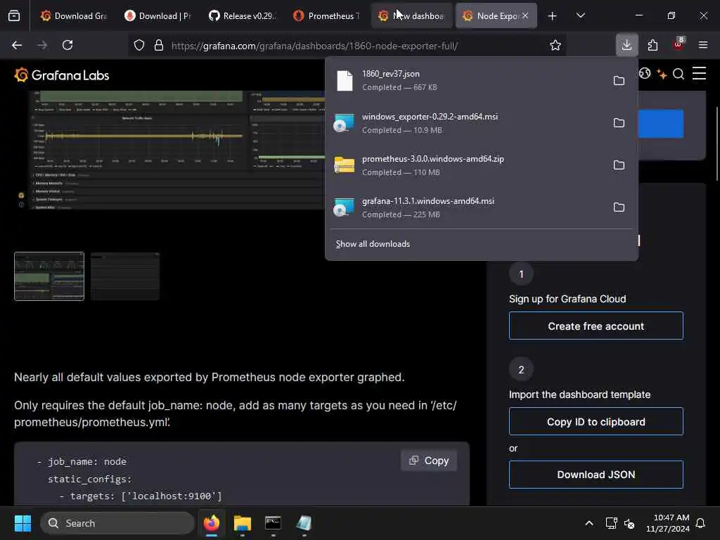
Task: Open the windows_exporter-0.29.2-amd64.msi download
Action: click(x=467, y=123)
